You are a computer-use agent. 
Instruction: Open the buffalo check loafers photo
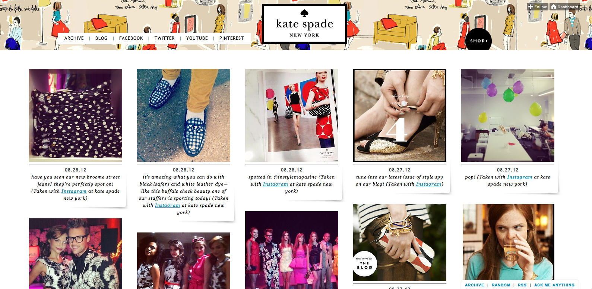(184, 115)
